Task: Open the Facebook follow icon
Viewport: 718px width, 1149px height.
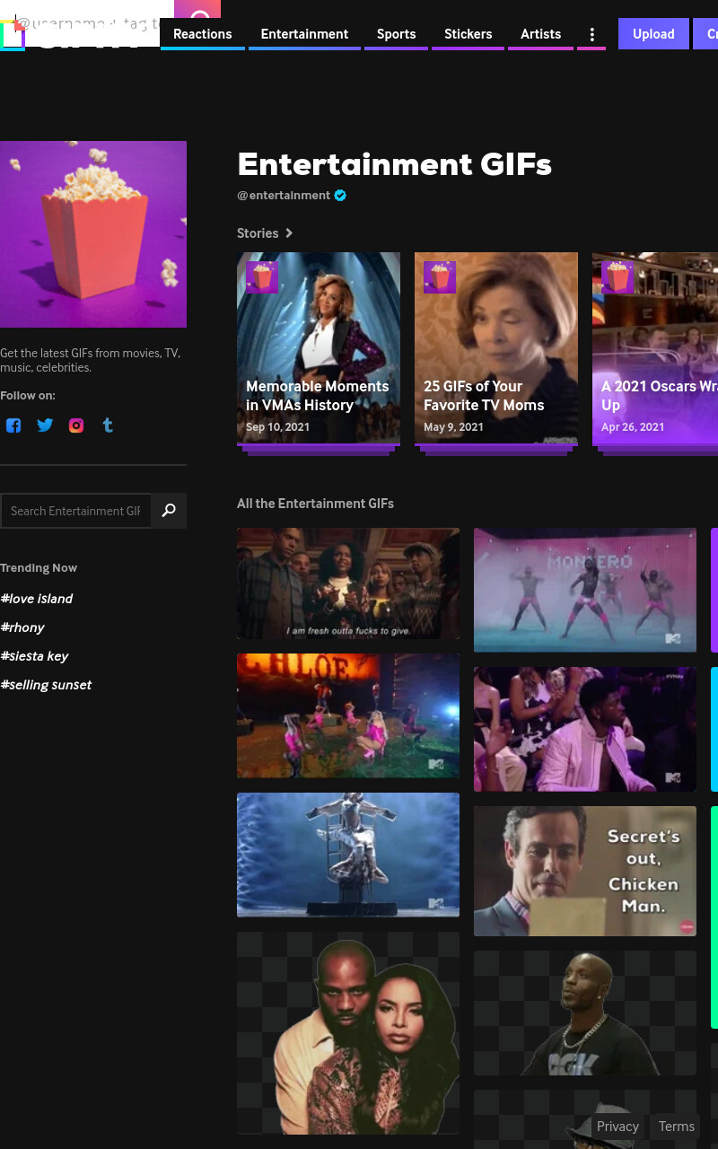Action: coord(13,425)
